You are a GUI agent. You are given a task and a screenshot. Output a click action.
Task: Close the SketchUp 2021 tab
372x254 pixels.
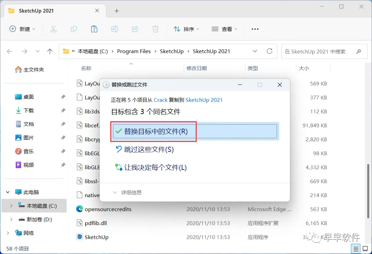[97, 11]
